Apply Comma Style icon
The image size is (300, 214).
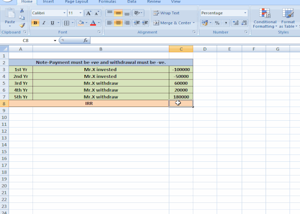pyautogui.click(x=226, y=23)
